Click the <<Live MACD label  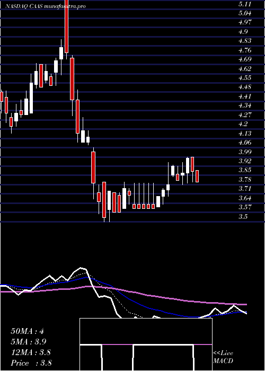(223, 357)
